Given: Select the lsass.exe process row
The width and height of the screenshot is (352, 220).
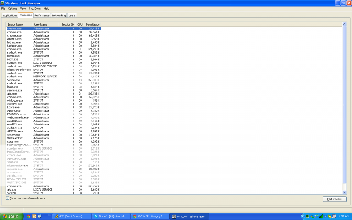Looking at the screenshot, I should coord(54,87).
